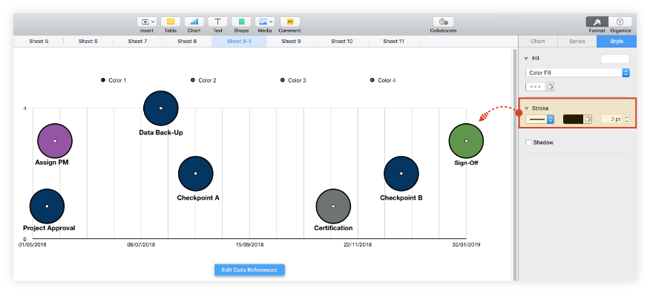
Task: Switch to the Series tab
Action: 577,41
